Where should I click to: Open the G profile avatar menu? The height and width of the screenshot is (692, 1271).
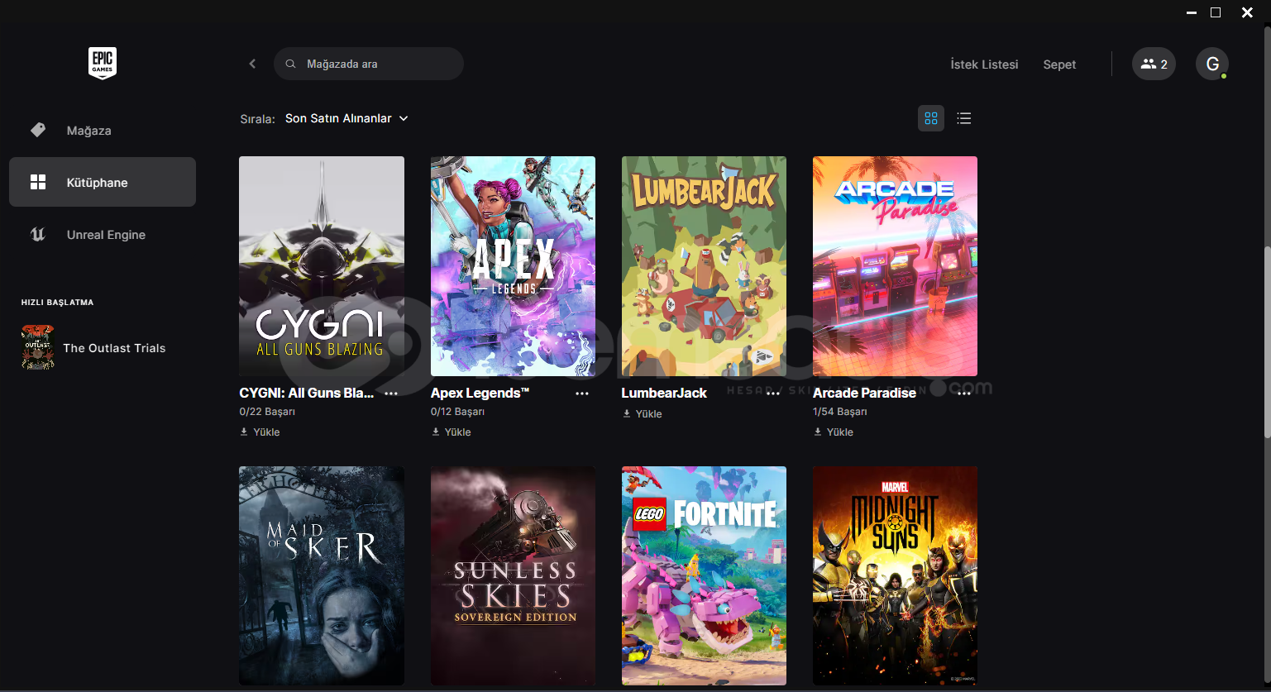click(x=1212, y=64)
